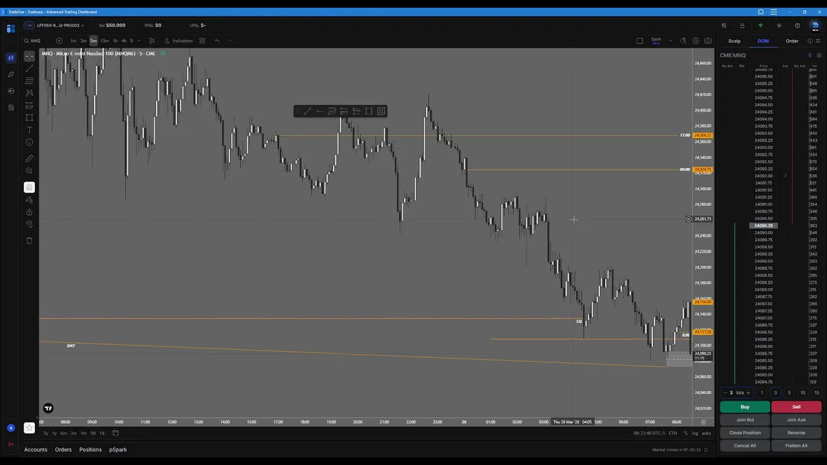Click the green Buy button
827x465 pixels.
point(745,407)
